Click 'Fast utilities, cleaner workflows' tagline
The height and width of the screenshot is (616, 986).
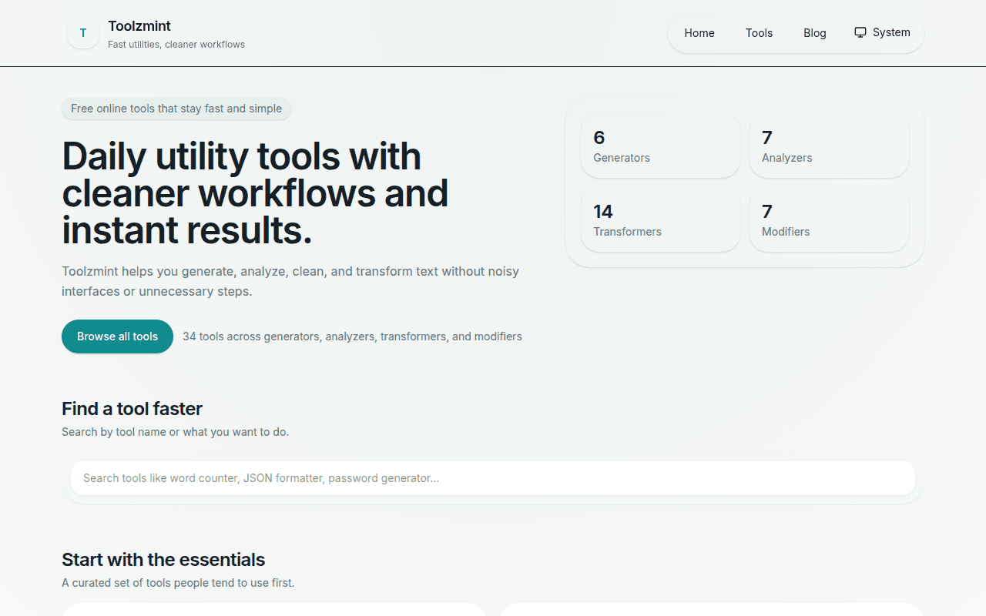coord(176,45)
